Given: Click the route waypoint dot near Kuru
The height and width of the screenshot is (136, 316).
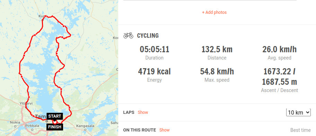Looking at the screenshot, I should pyautogui.click(x=45, y=16).
